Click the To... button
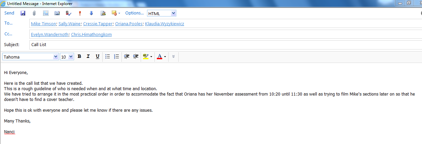422x144 pixels. pos(8,23)
